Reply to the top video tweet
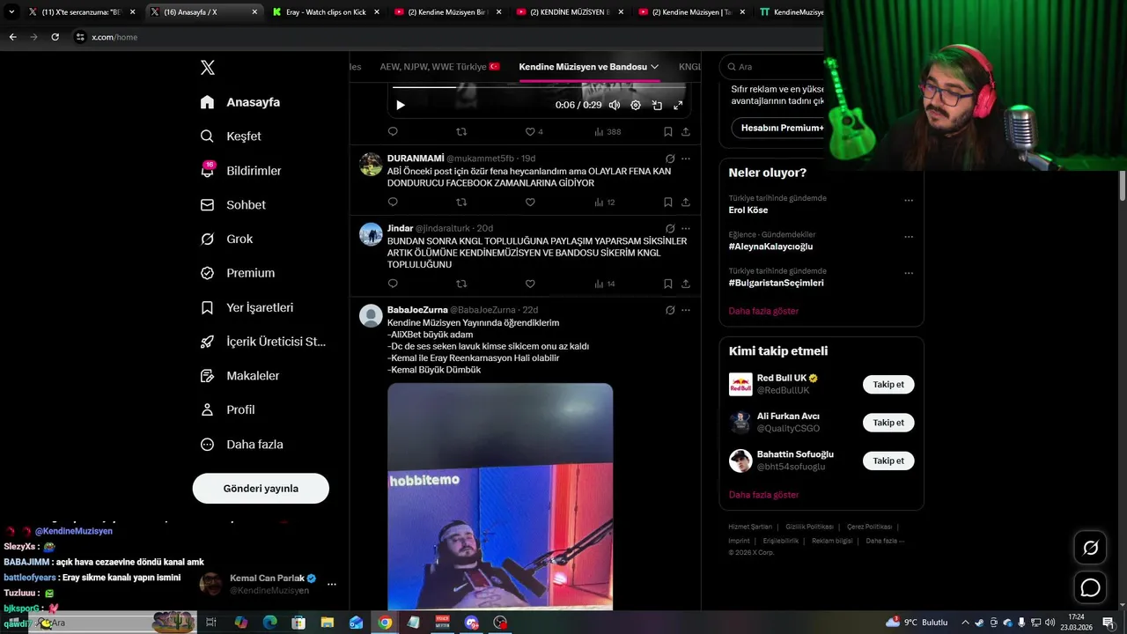 coord(393,132)
